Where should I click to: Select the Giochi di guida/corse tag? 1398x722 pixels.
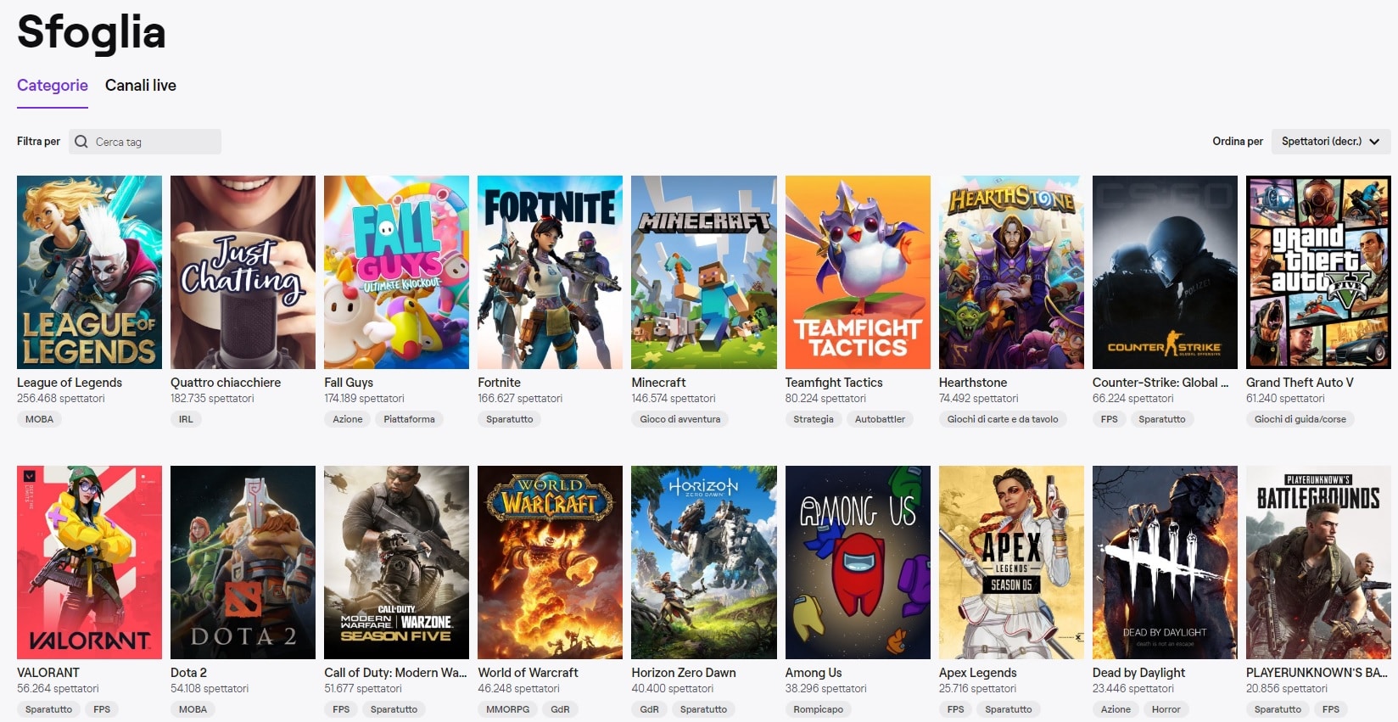pos(1300,419)
